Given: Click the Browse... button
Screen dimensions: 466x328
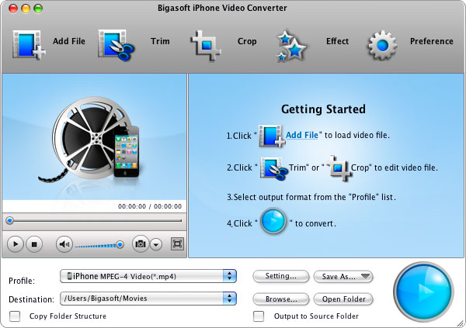Looking at the screenshot, I should pyautogui.click(x=281, y=299).
